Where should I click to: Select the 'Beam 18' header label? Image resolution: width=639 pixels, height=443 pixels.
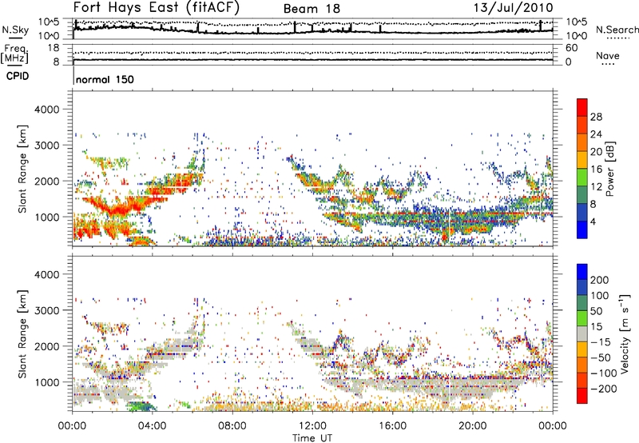point(312,9)
